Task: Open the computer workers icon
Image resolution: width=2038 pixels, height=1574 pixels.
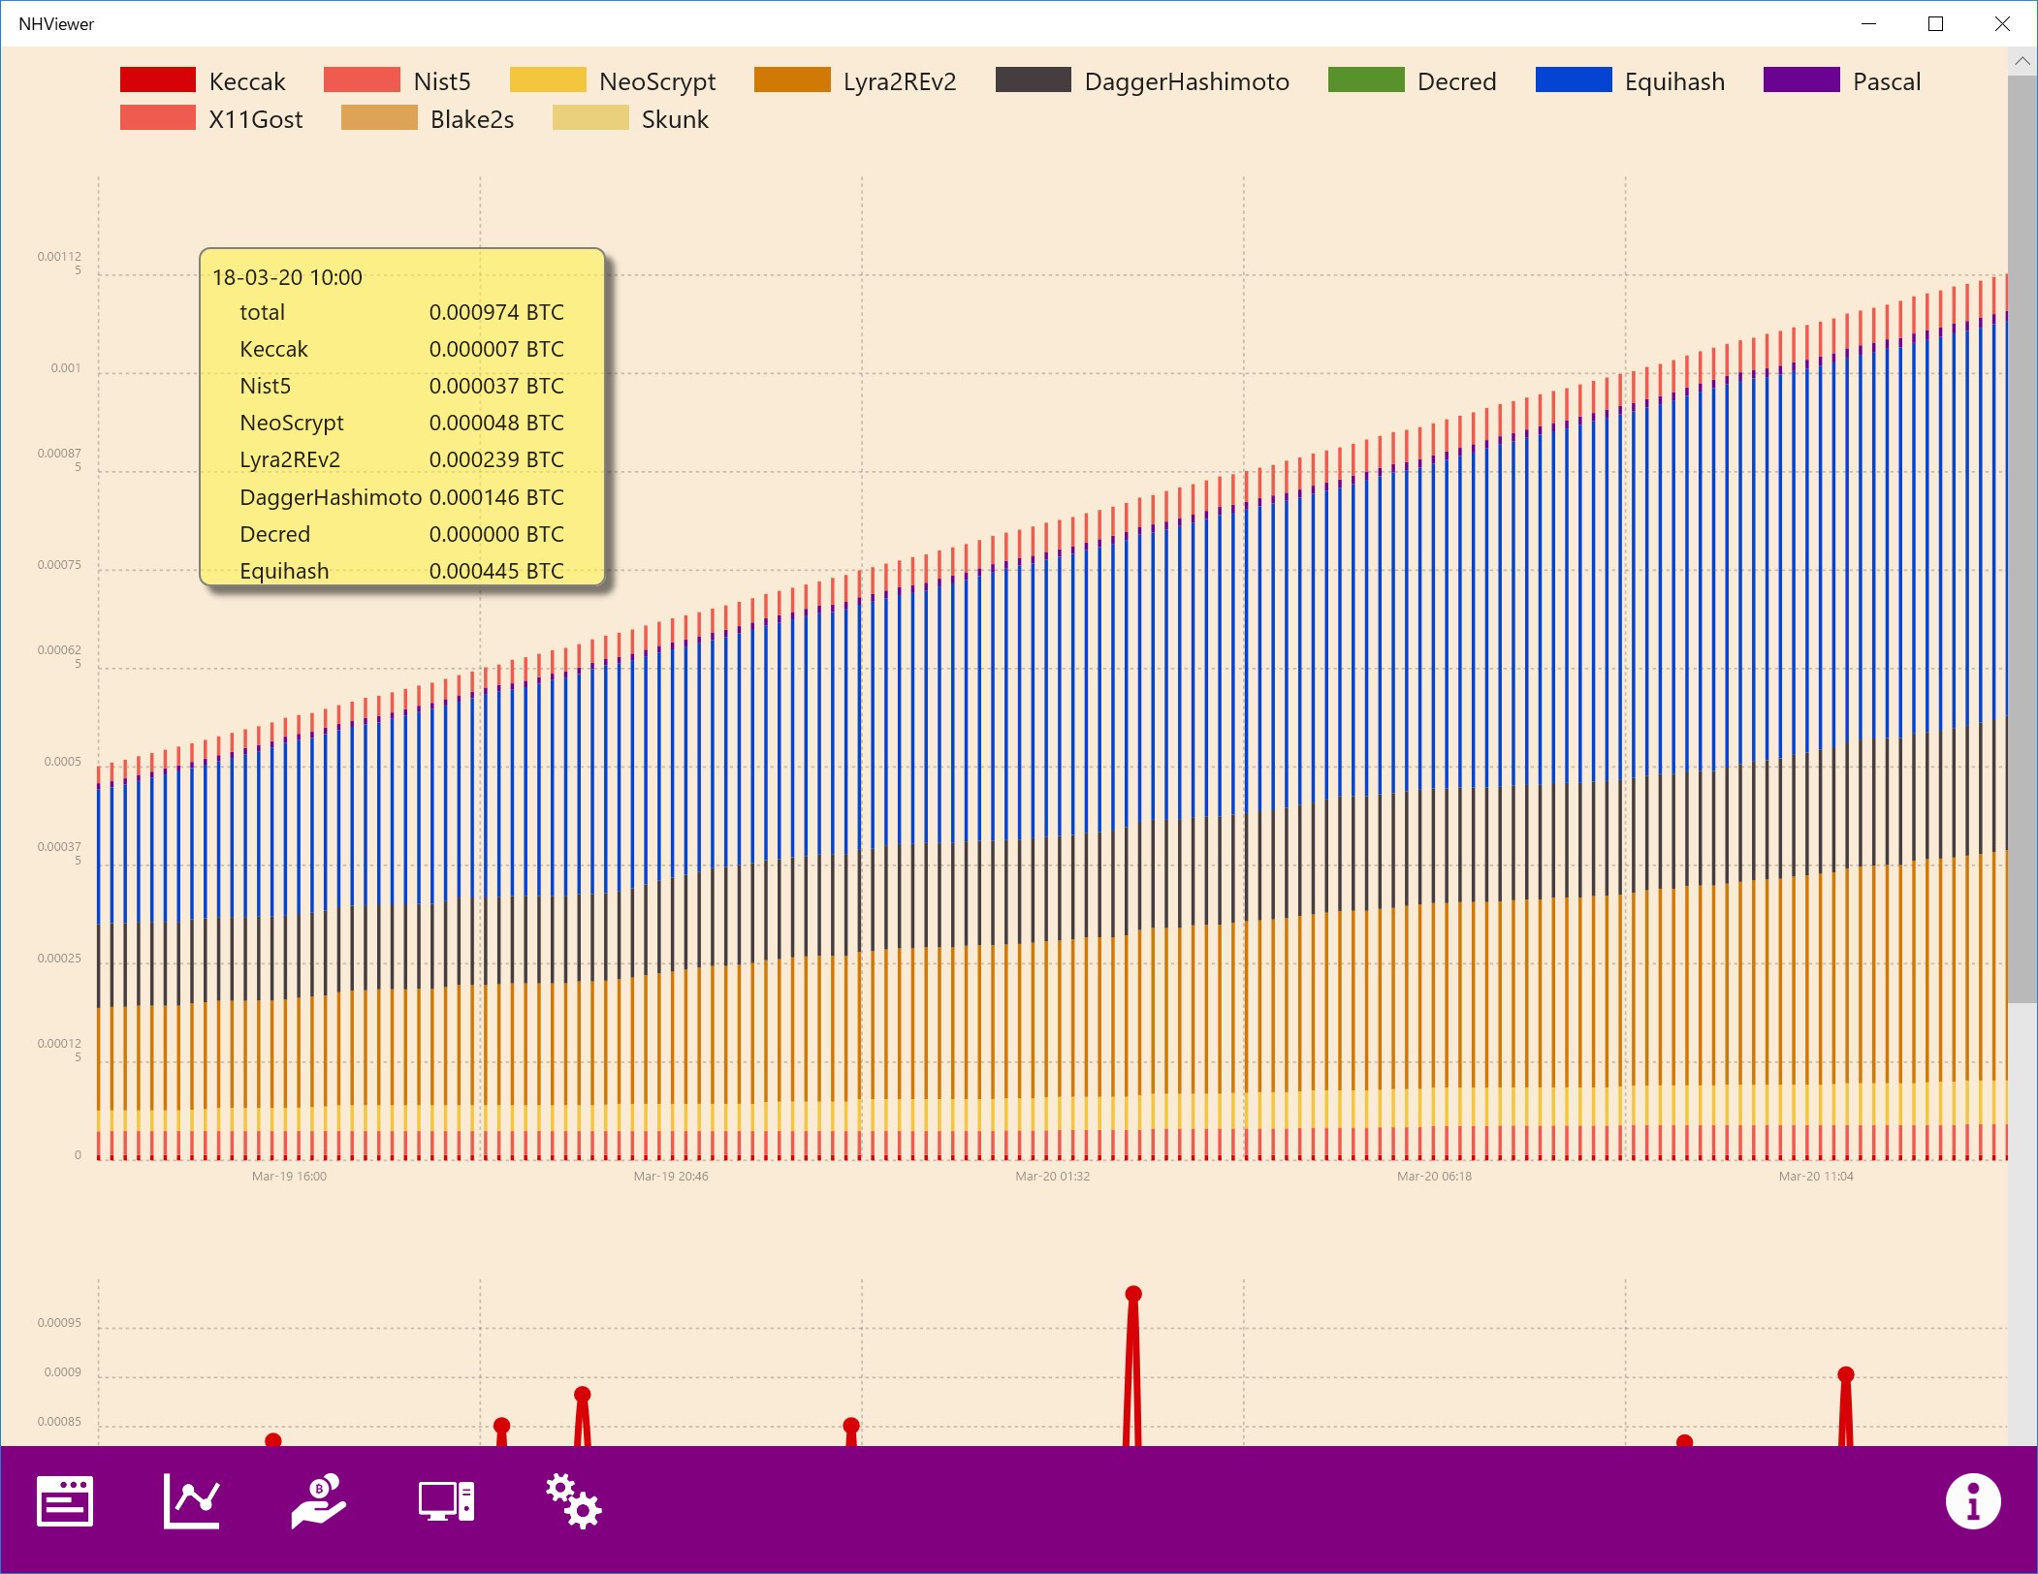Action: click(x=446, y=1501)
